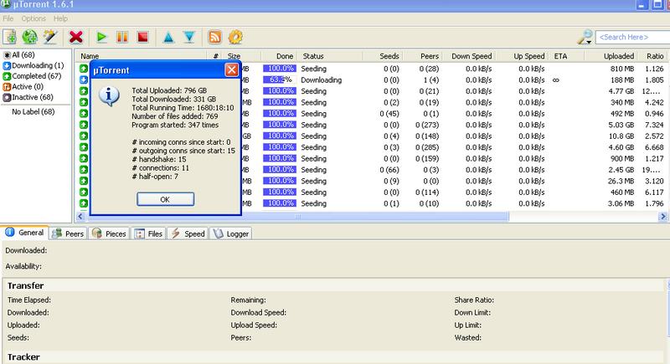670x364 pixels.
Task: Click OK in the µTorrent dialog
Action: (165, 199)
